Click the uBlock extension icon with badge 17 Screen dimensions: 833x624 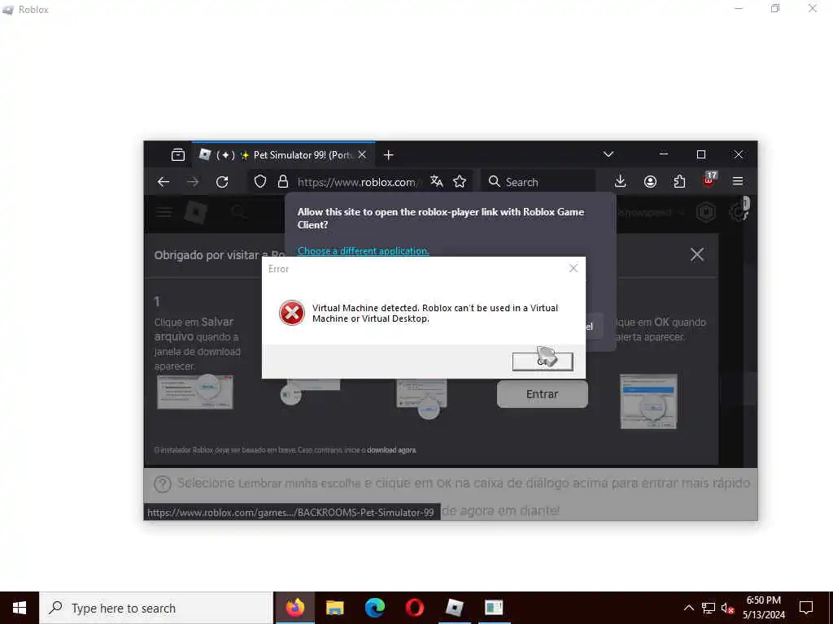(709, 180)
